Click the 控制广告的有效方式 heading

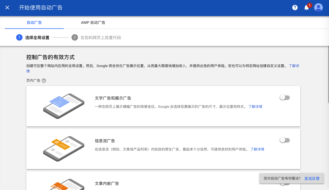(x=50, y=57)
